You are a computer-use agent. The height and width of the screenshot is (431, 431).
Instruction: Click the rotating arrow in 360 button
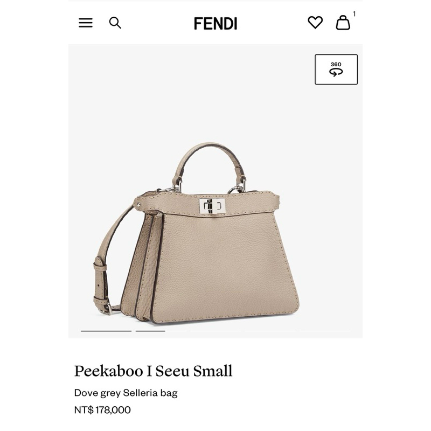[x=336, y=72]
